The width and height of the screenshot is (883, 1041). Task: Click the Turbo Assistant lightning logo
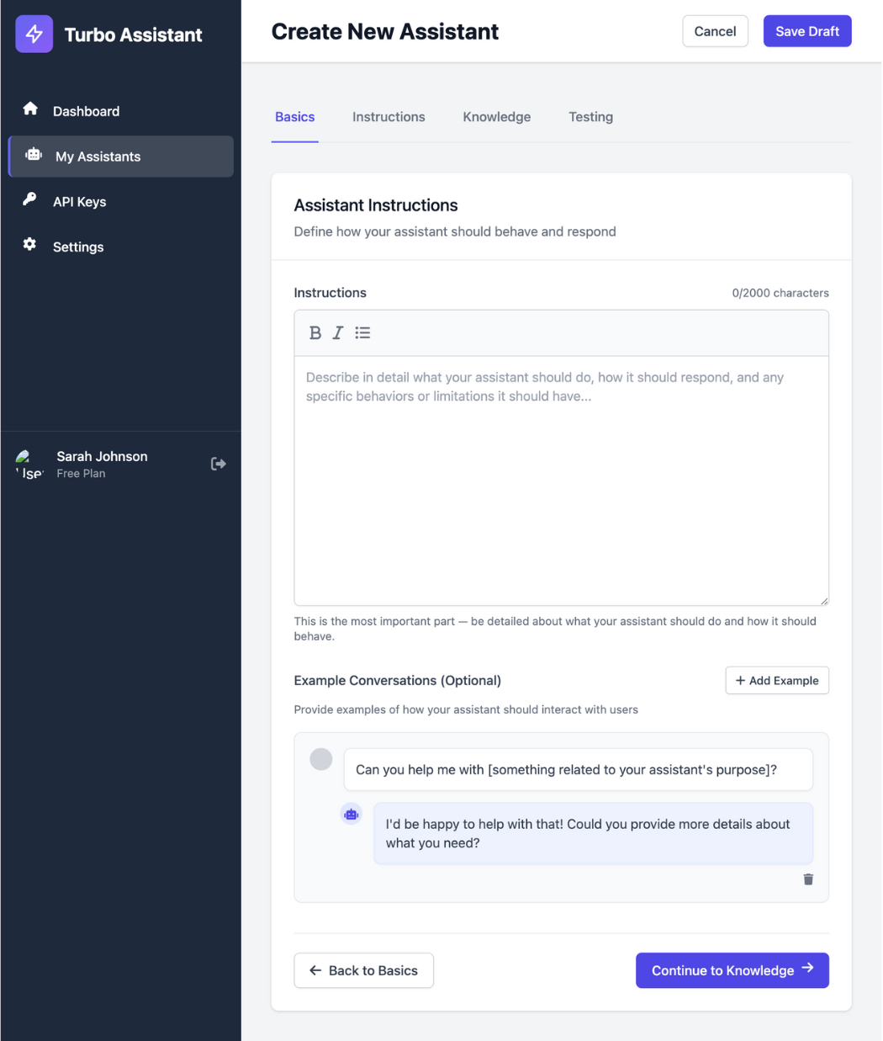click(x=34, y=34)
